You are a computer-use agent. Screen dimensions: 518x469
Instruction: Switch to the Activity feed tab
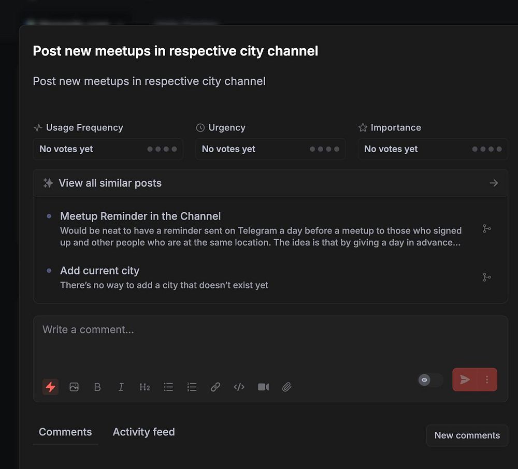click(143, 432)
